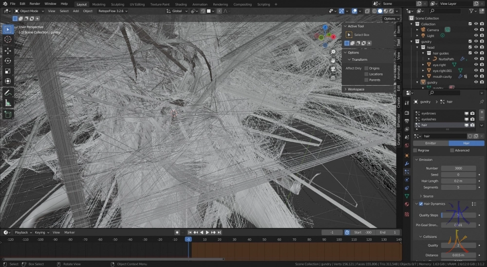Expand the Source subpanel
Viewport: 487px width, 267px height.
point(428,196)
